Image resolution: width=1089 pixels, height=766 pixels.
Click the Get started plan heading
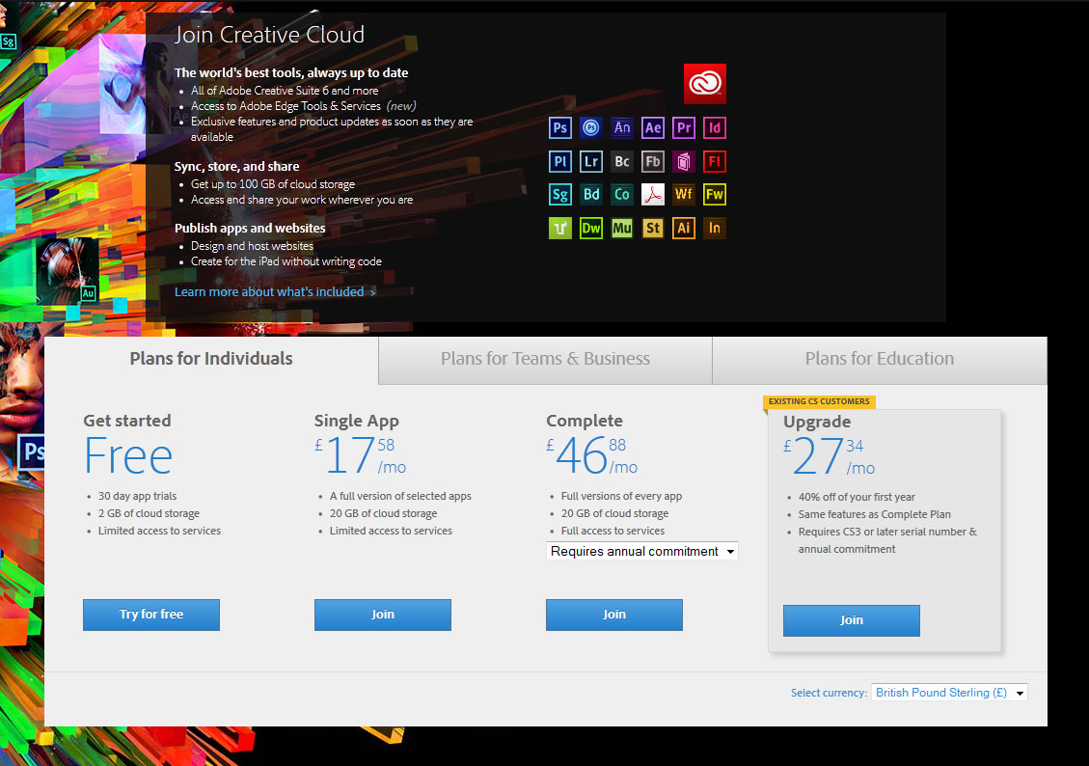click(127, 421)
